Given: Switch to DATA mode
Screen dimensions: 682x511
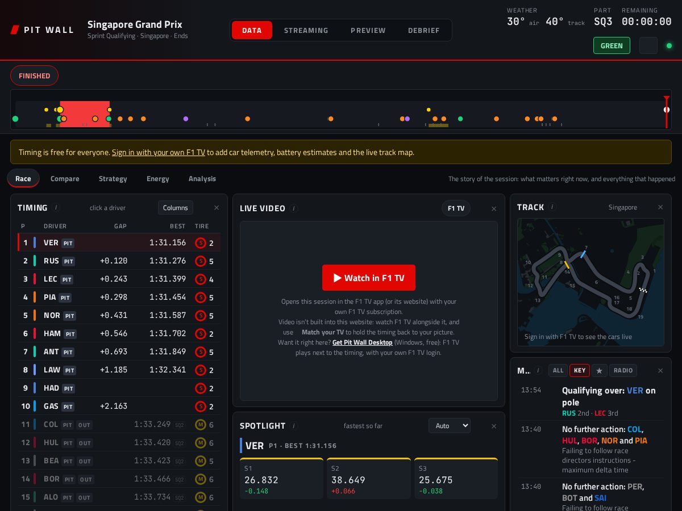Looking at the screenshot, I should pyautogui.click(x=252, y=30).
